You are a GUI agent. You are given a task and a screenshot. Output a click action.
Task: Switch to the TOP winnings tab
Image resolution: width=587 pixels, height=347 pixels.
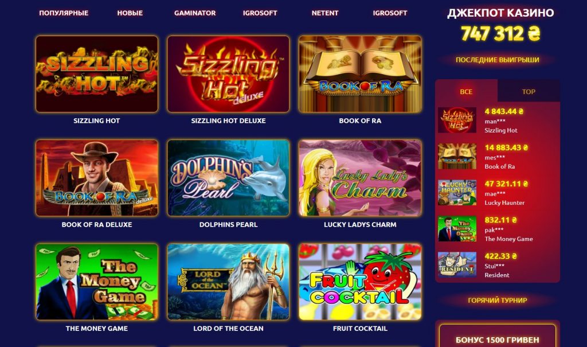[x=529, y=91]
